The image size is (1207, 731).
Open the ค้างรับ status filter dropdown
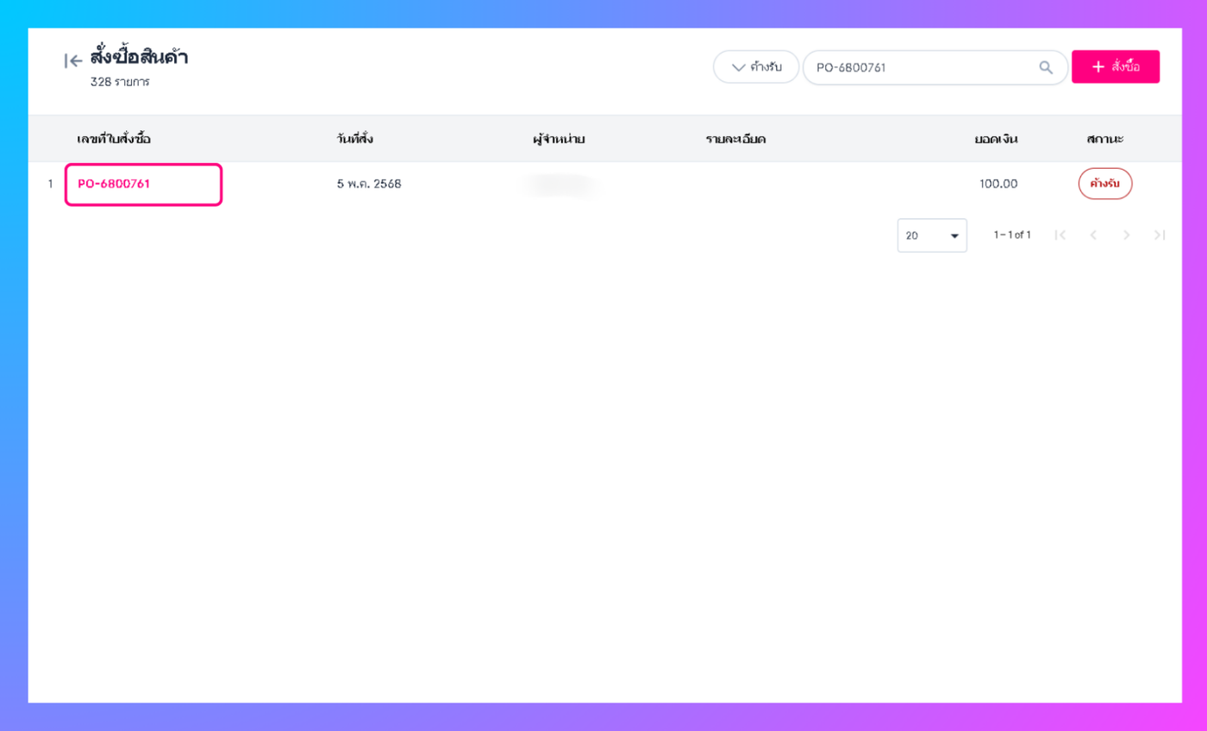coord(756,67)
